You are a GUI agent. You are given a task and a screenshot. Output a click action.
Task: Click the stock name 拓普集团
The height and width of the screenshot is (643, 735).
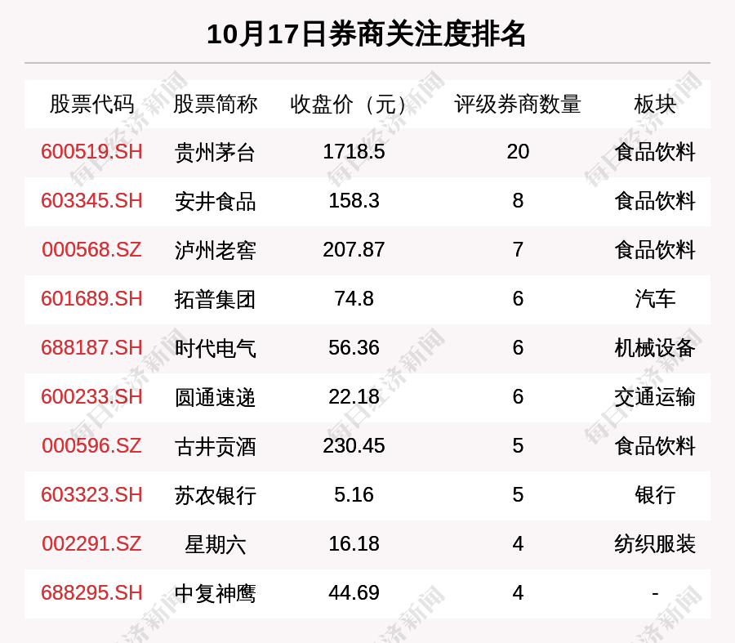(215, 299)
